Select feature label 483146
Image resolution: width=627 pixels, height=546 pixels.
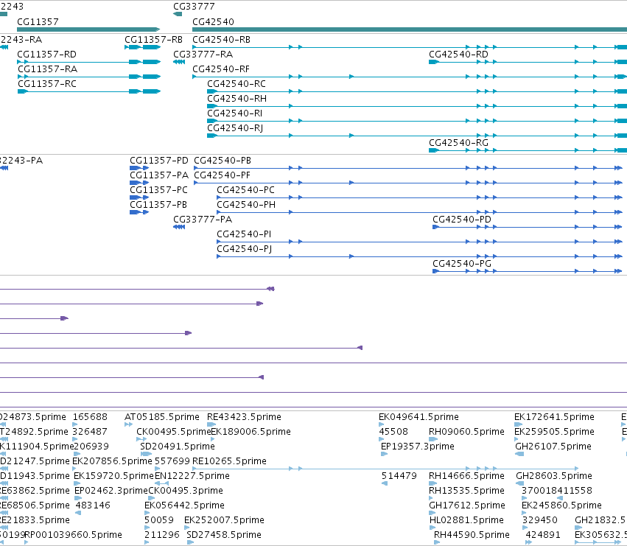(93, 505)
